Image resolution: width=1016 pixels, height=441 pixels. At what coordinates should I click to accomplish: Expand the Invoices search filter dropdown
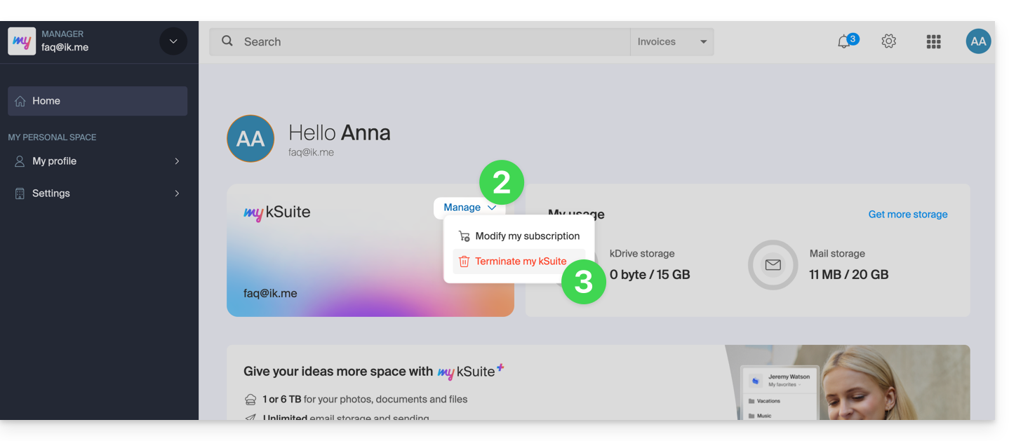point(671,42)
